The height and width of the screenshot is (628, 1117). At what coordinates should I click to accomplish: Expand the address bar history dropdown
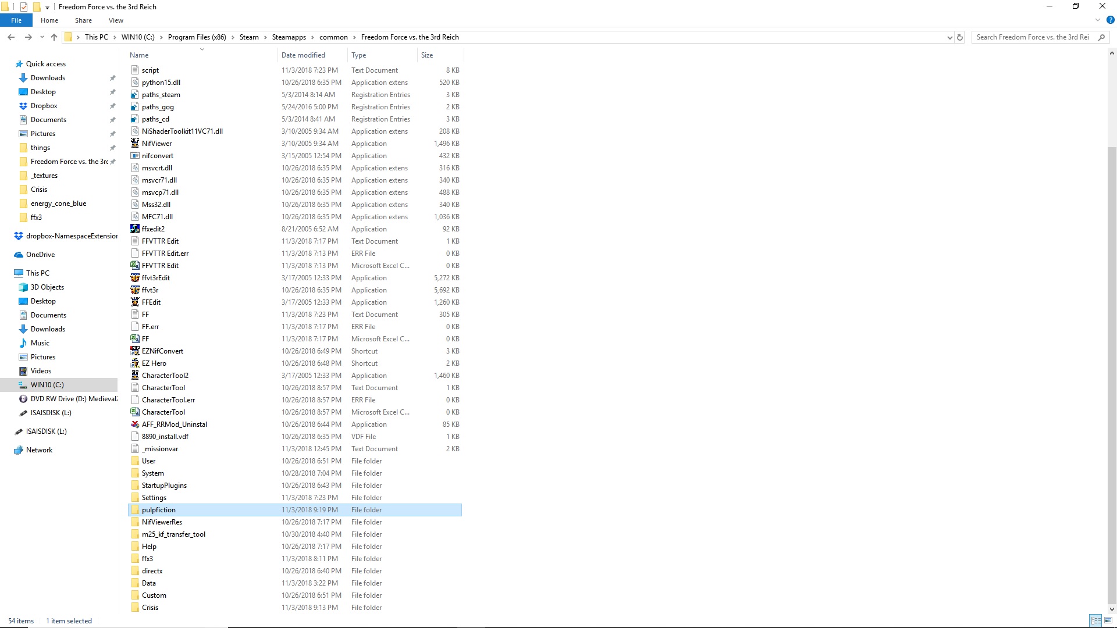pyautogui.click(x=950, y=37)
